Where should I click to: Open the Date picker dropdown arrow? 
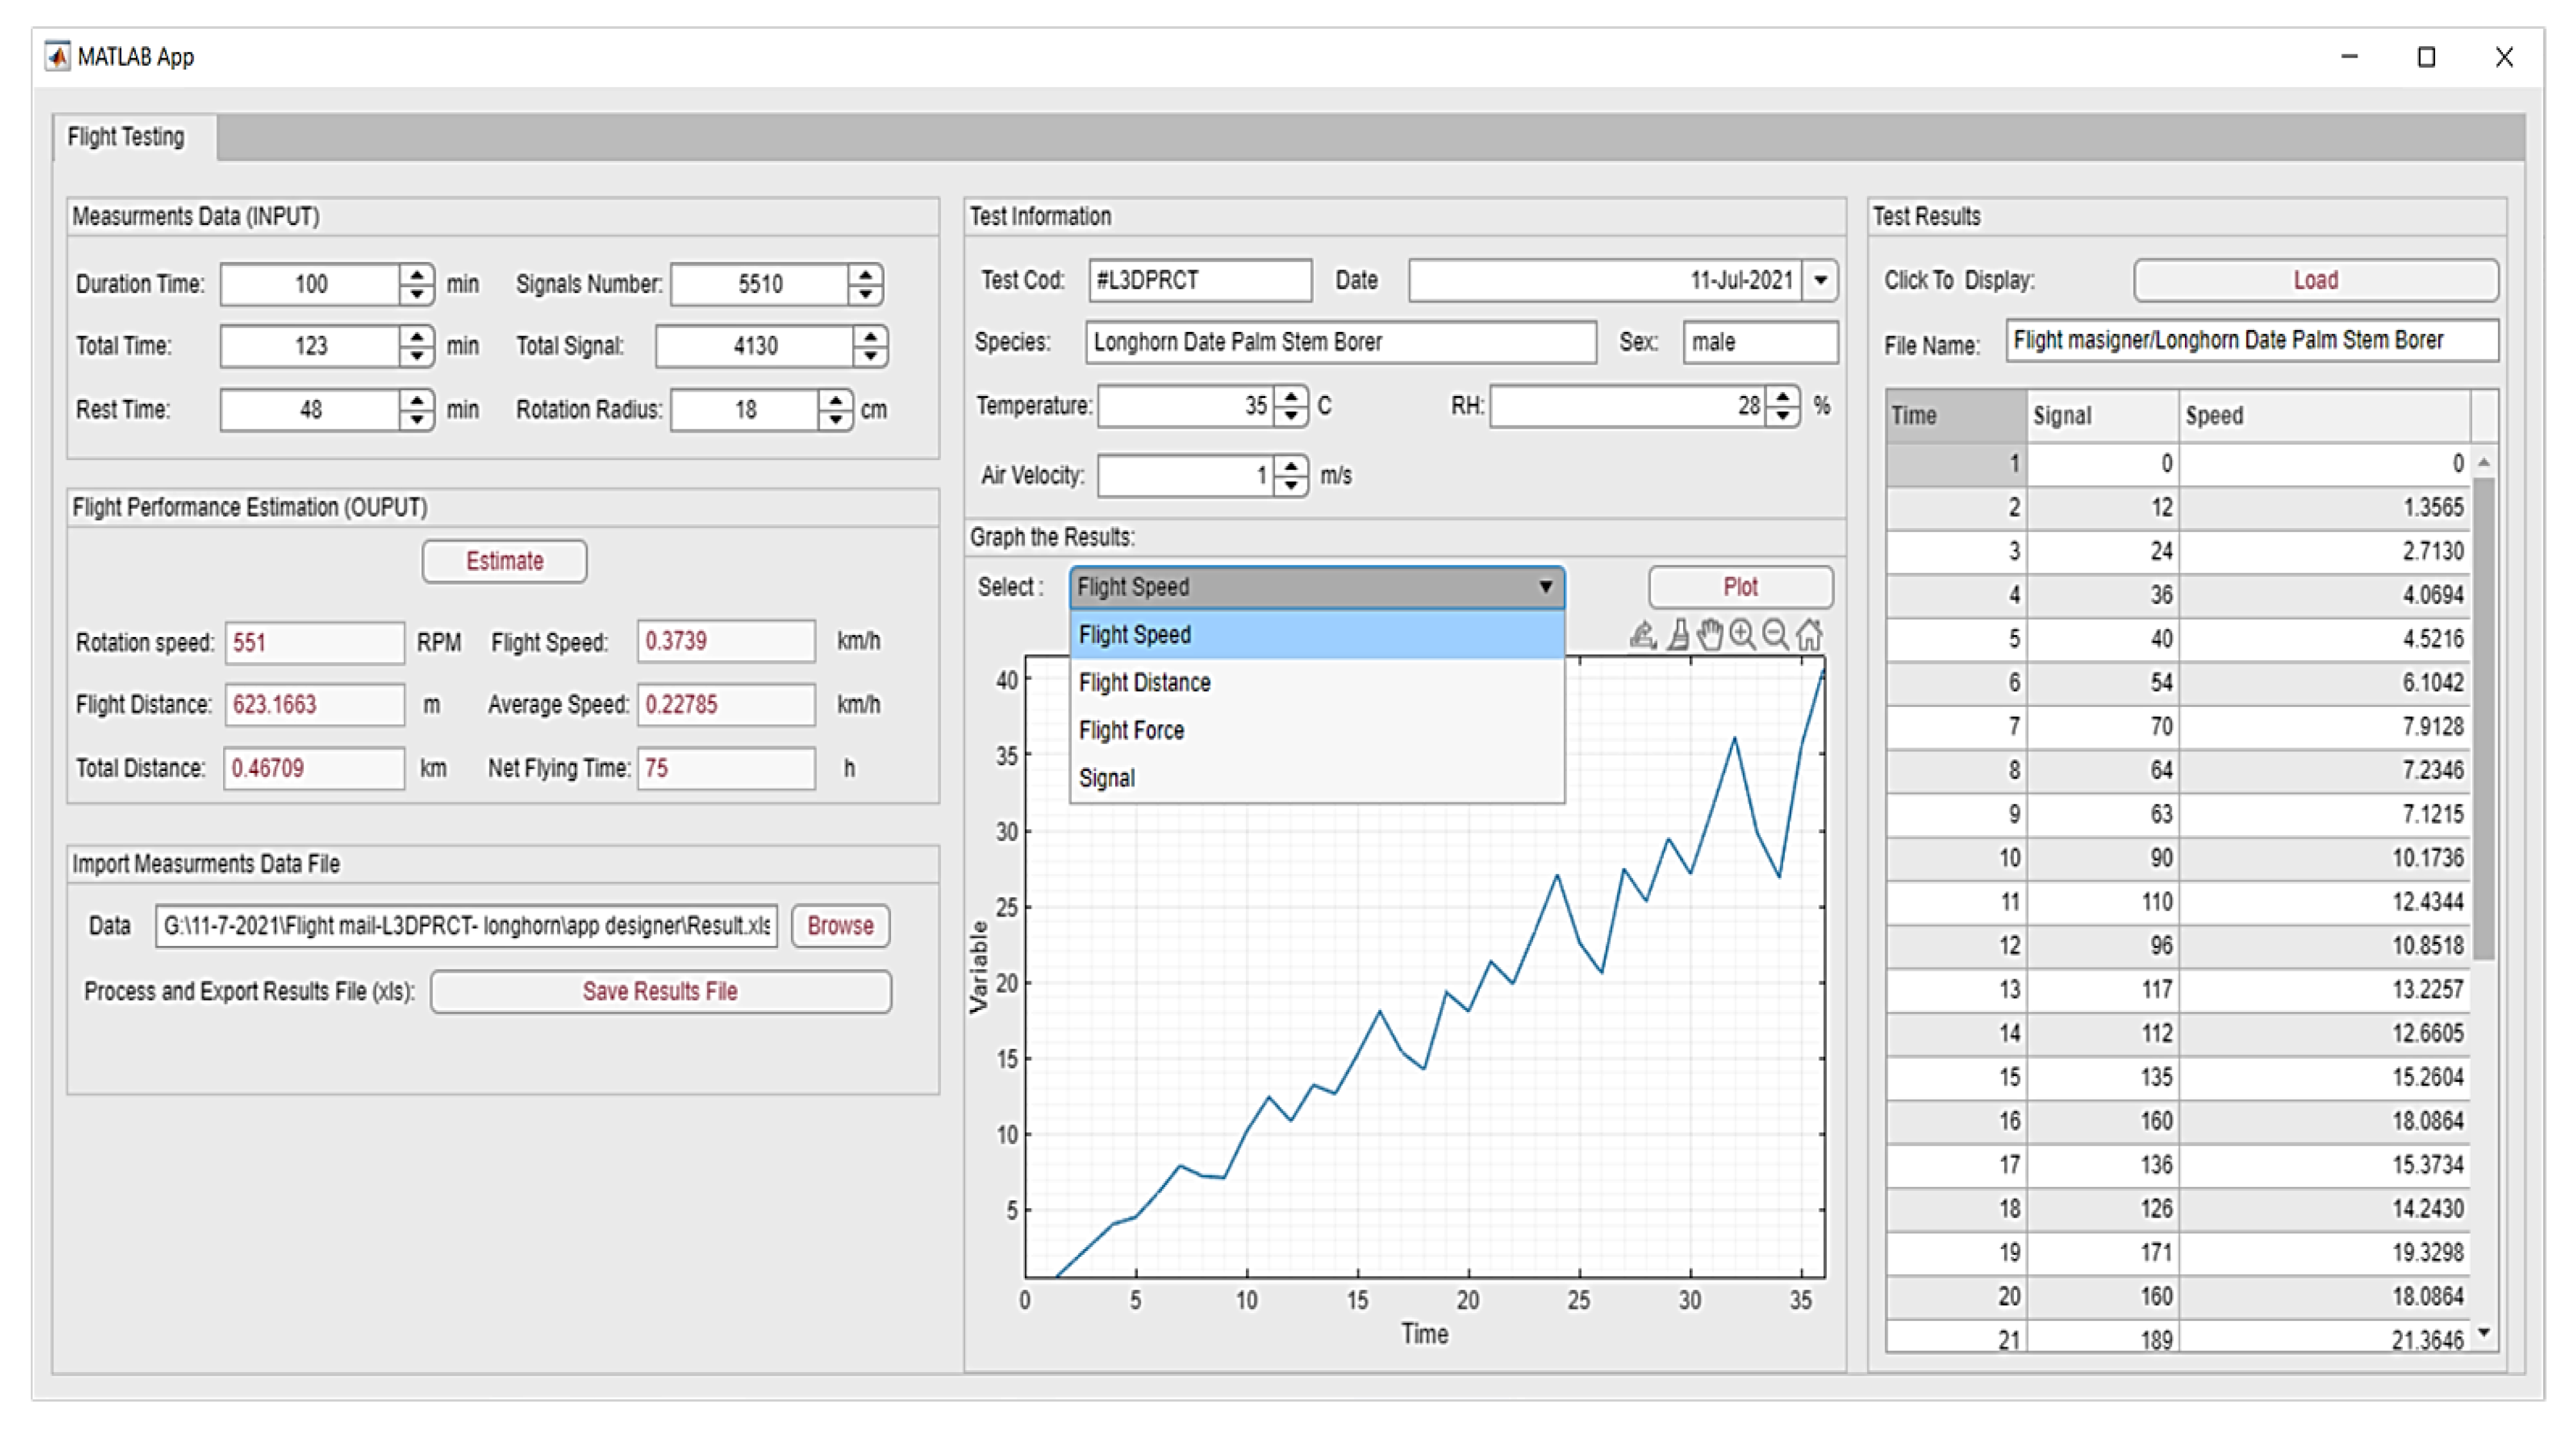tap(1820, 280)
